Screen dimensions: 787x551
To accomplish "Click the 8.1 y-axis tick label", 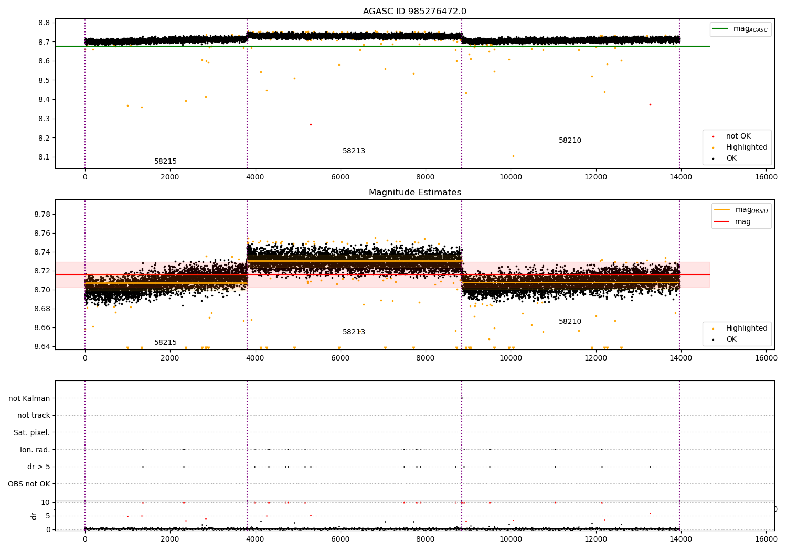I will click(x=44, y=157).
